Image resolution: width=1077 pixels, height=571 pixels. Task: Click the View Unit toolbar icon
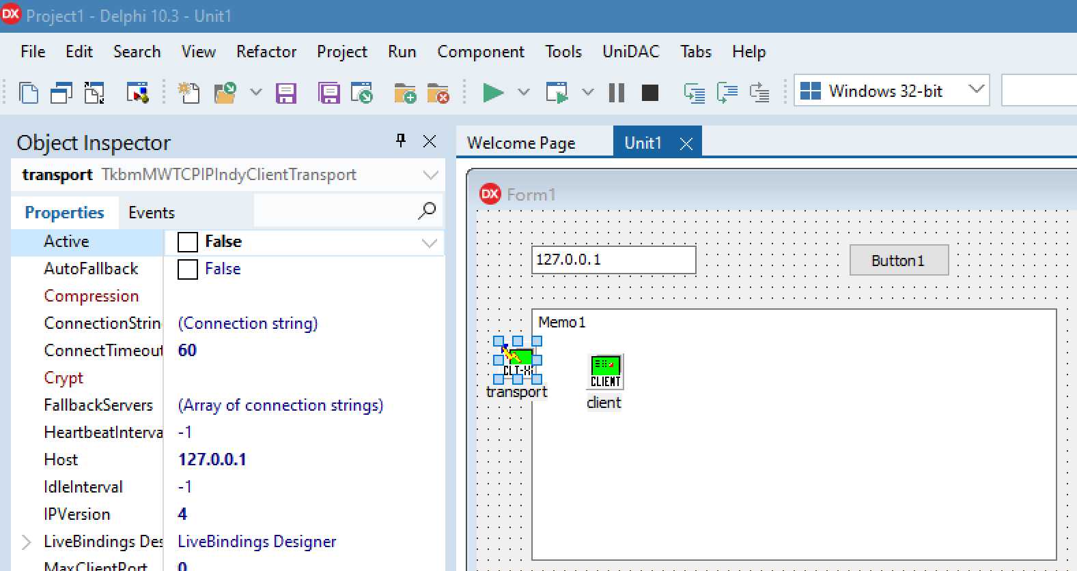pyautogui.click(x=28, y=92)
